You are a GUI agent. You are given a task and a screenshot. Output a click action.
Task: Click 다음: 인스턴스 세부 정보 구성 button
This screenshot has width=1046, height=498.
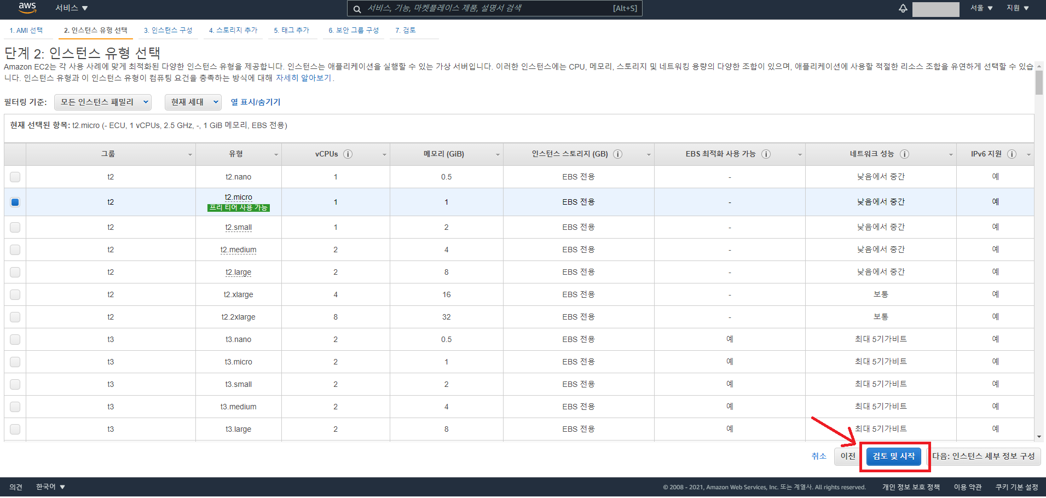pyautogui.click(x=984, y=456)
